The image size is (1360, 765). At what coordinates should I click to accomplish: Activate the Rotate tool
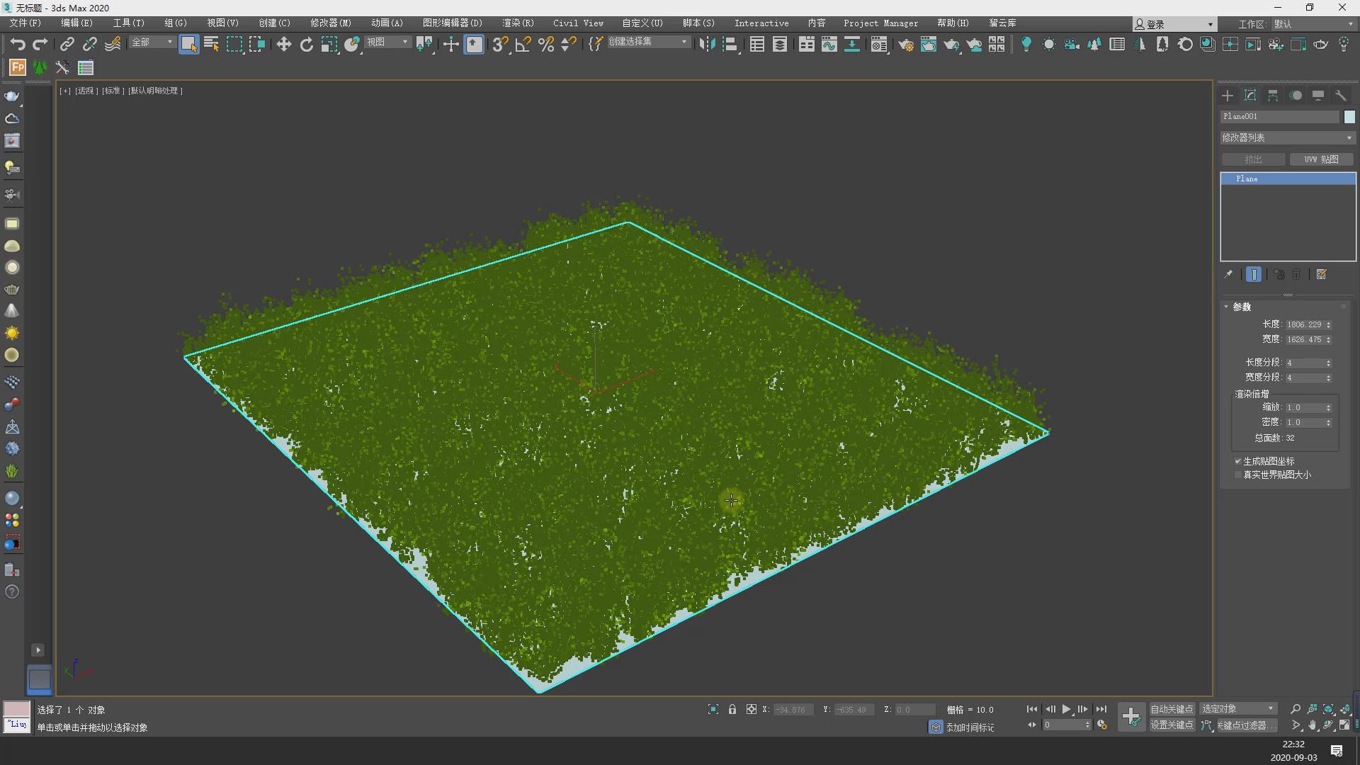(306, 45)
